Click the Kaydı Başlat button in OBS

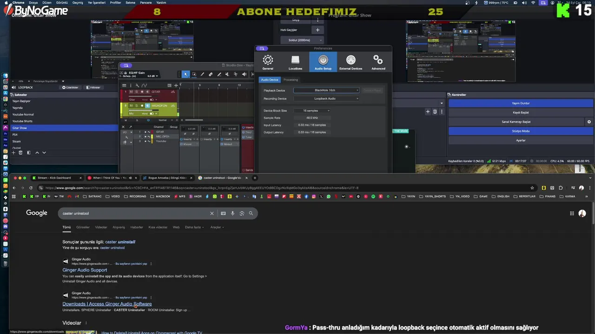point(521,112)
